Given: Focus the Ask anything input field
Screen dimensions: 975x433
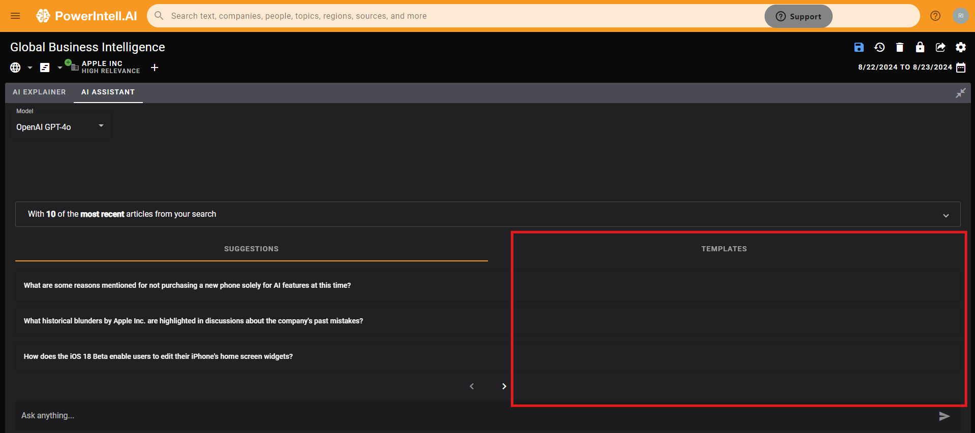Looking at the screenshot, I should (x=473, y=416).
